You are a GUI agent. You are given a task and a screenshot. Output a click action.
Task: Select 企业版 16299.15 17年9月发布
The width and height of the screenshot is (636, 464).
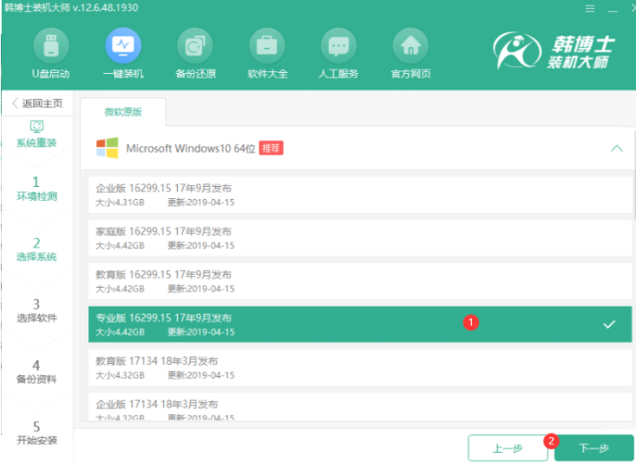pos(360,195)
